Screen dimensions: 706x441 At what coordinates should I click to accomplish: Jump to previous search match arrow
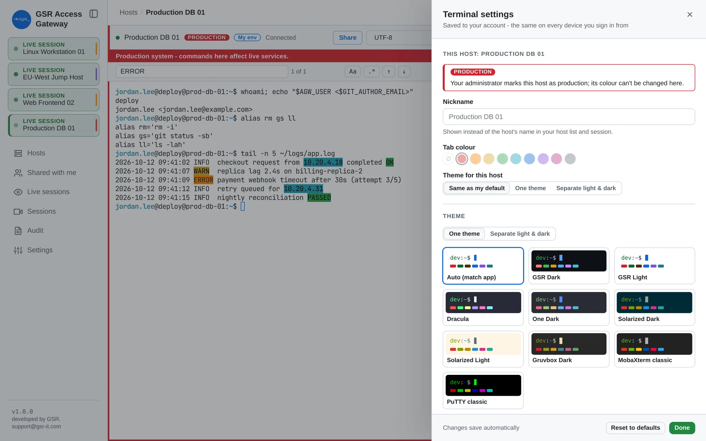[x=389, y=71]
